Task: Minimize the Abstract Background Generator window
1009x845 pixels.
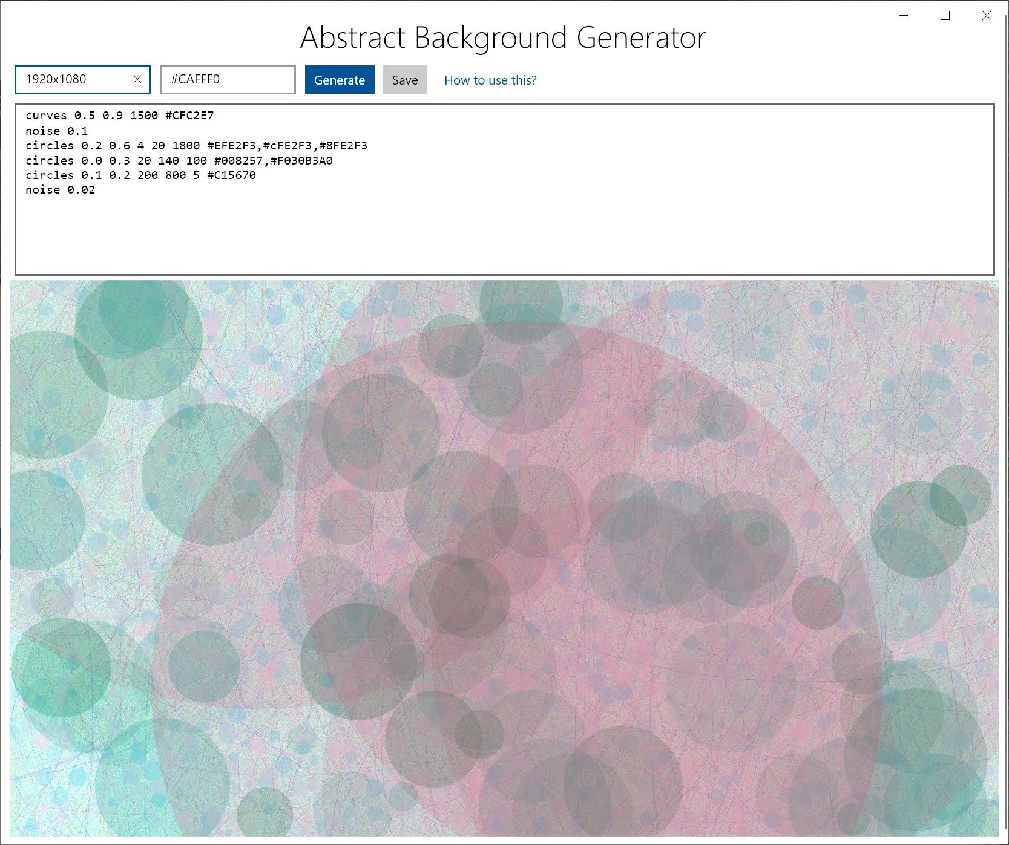Action: point(904,16)
